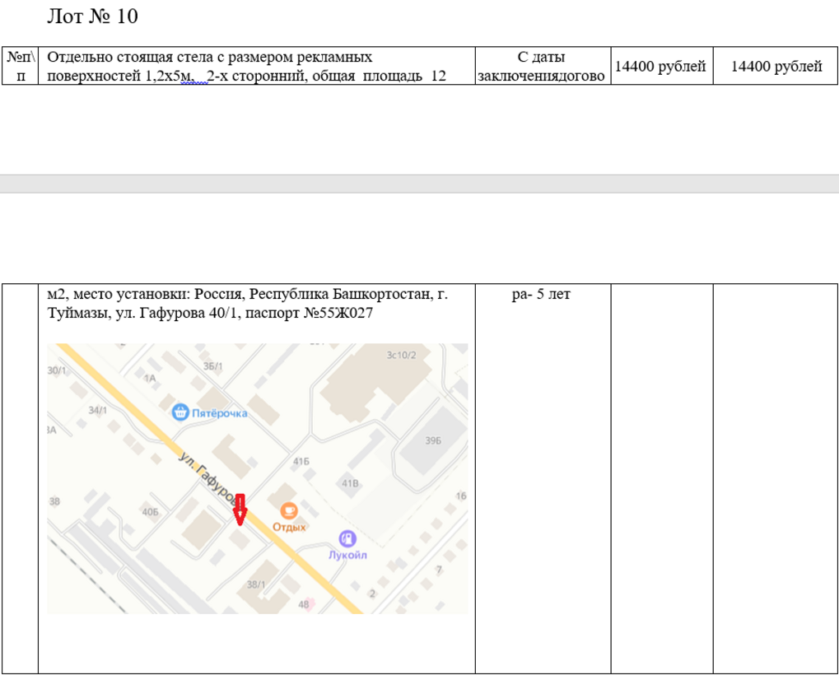The image size is (839, 675).
Task: Click the gray page break separator bar
Action: (419, 184)
